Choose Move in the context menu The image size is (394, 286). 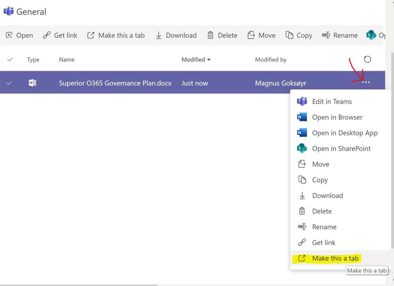click(x=340, y=164)
